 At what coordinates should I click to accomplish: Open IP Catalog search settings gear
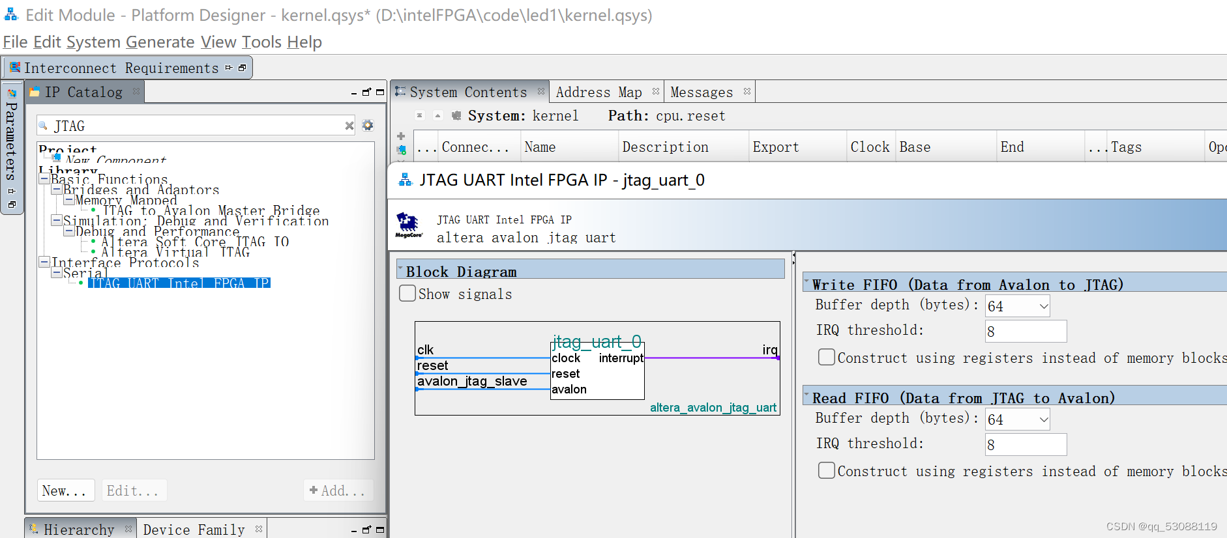368,125
